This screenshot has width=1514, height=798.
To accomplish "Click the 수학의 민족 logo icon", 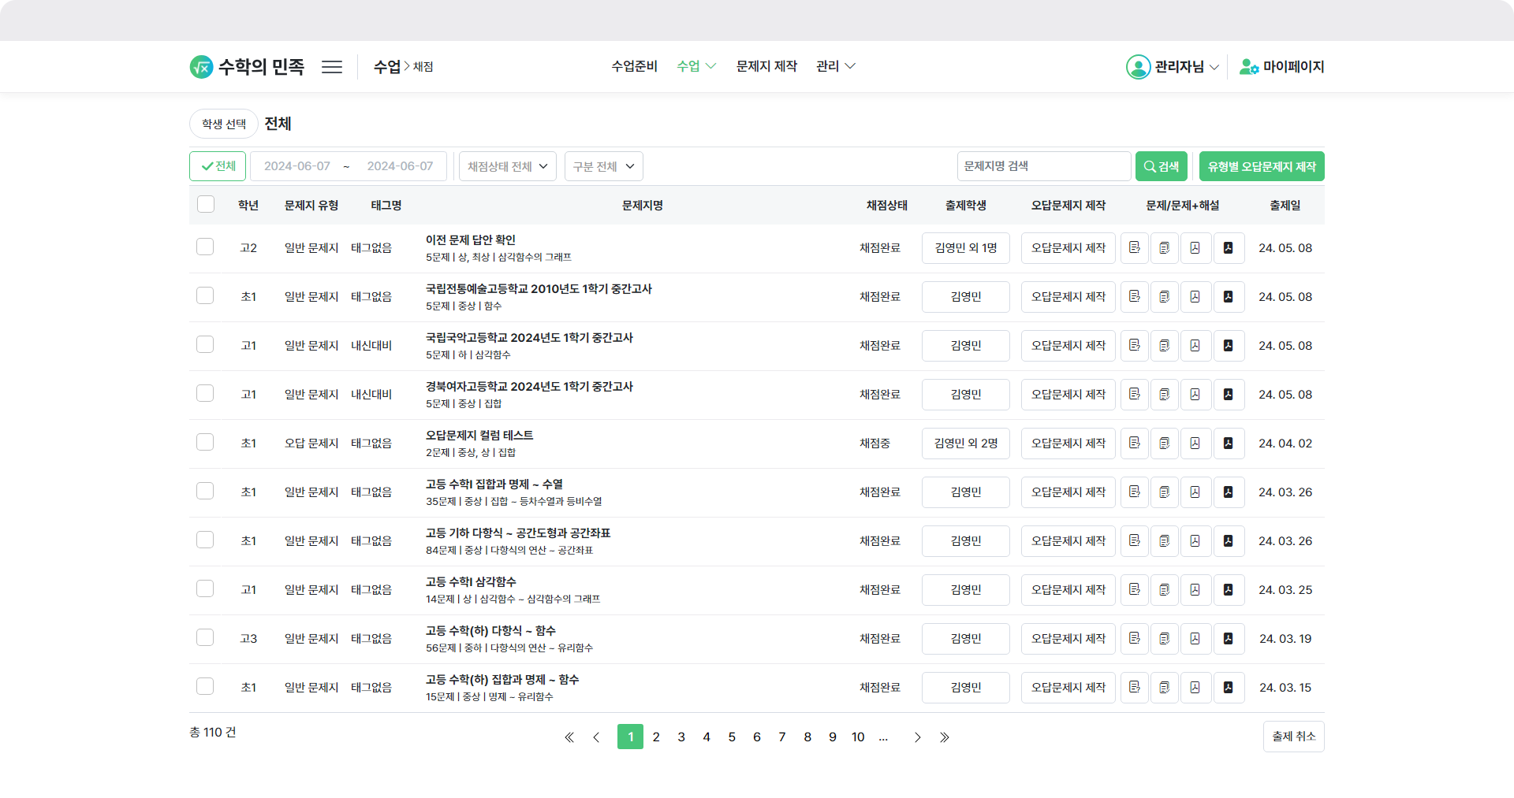I will pyautogui.click(x=202, y=67).
